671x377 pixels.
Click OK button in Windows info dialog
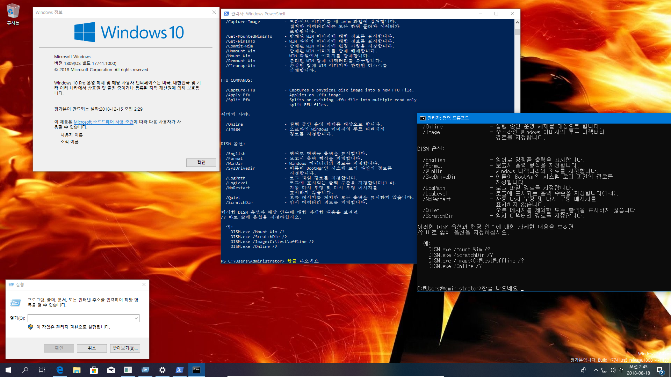tap(201, 162)
